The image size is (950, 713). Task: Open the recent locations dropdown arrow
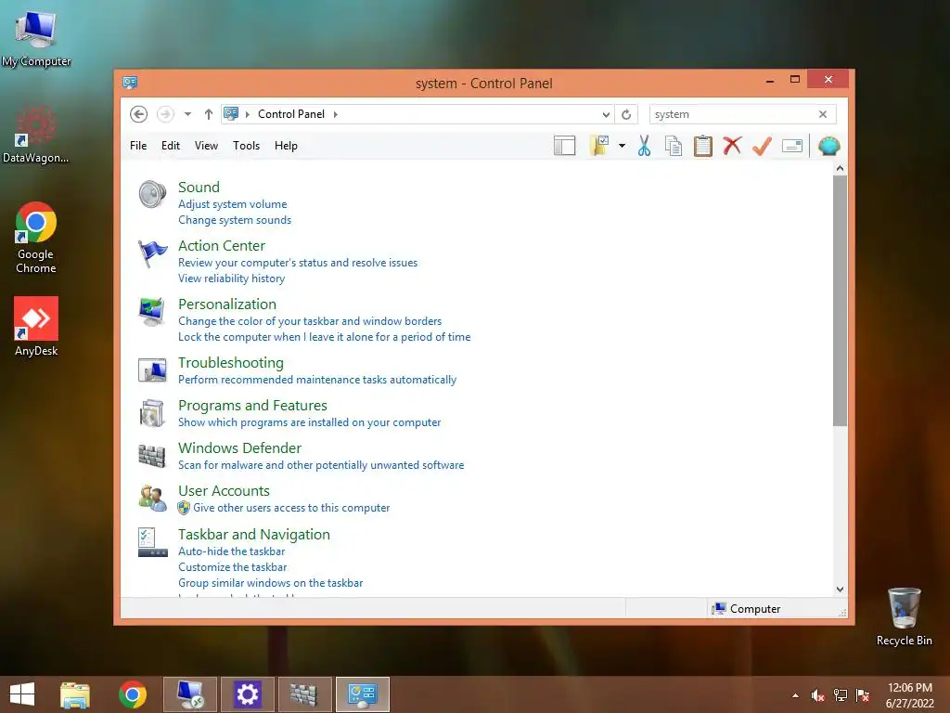187,114
